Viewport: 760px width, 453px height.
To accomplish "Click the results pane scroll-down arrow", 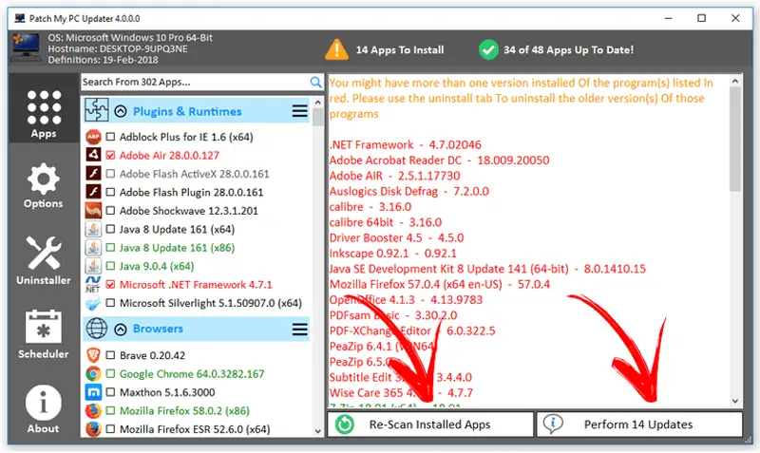I will point(735,401).
